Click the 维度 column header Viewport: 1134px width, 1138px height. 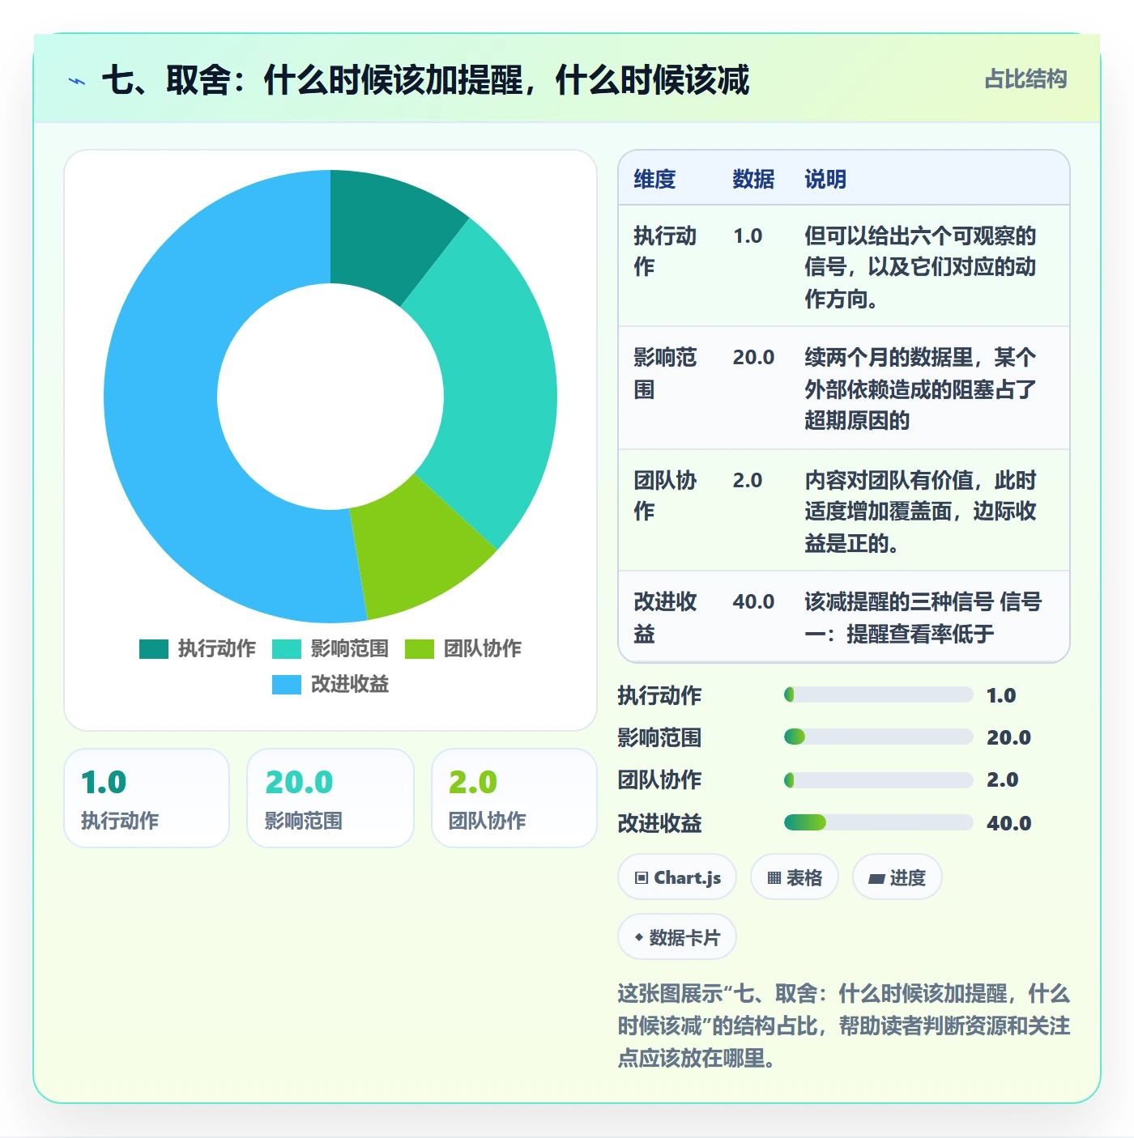click(654, 179)
